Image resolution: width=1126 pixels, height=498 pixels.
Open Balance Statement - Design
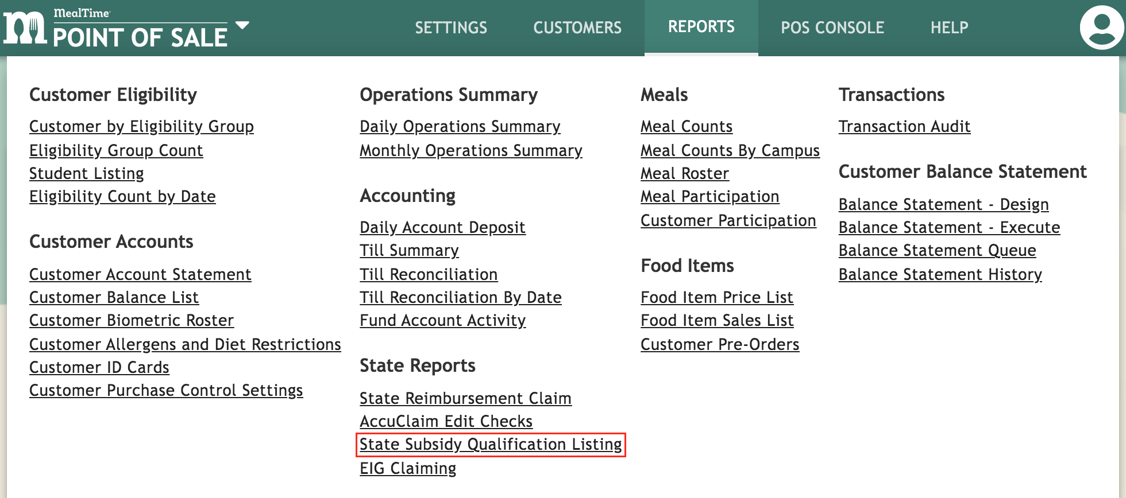pyautogui.click(x=944, y=204)
